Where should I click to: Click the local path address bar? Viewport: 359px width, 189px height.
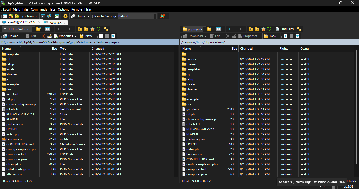(89, 42)
